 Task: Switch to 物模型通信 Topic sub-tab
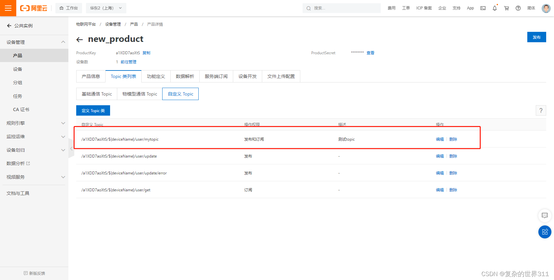click(x=140, y=94)
